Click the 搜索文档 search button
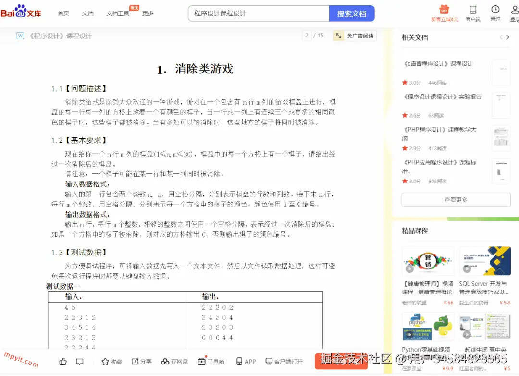The image size is (519, 376). [x=351, y=13]
